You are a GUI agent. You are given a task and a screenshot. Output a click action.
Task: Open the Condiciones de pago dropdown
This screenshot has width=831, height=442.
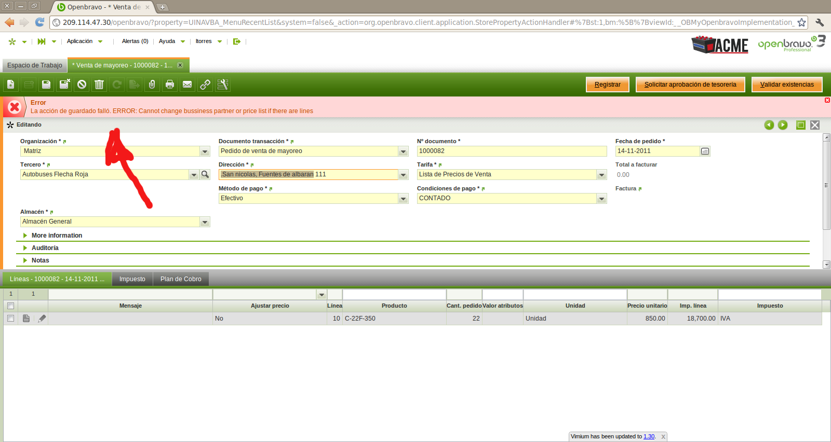click(601, 199)
